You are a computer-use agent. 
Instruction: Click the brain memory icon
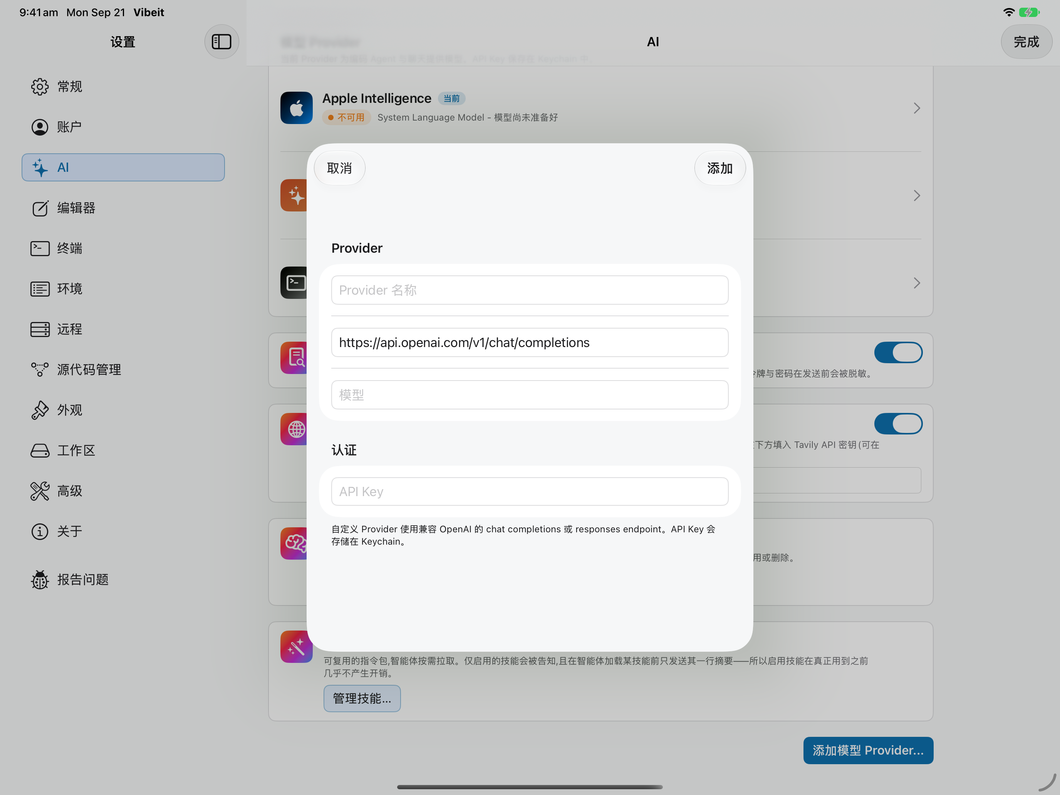point(294,543)
